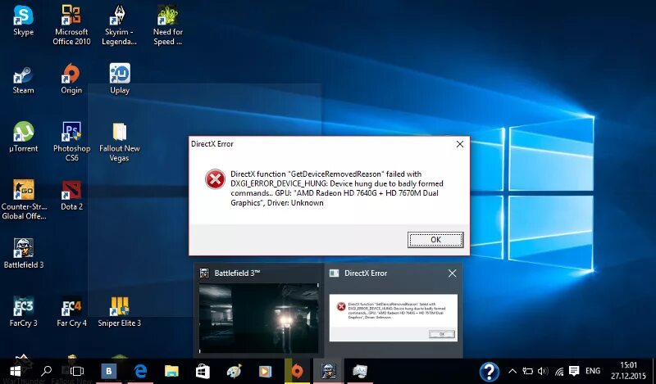Viewport: 656px width, 384px height.
Task: Open Microsoft Office 2010 desktop shortcut
Action: tap(71, 25)
